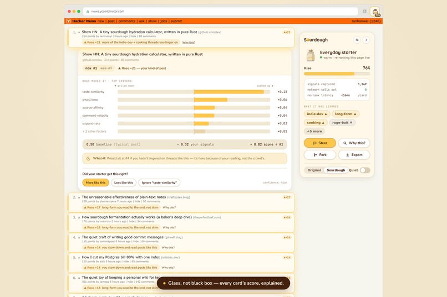Click the Hacker News Y logo
This screenshot has width=447, height=297.
[68, 21]
